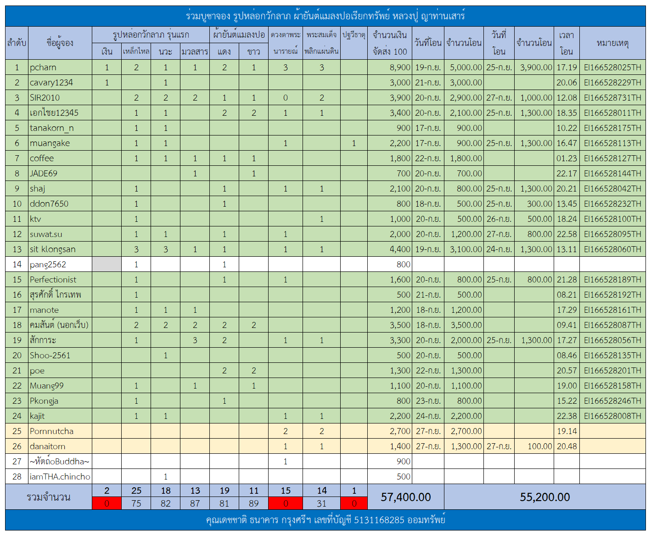651x536 pixels.
Task: Select the 'Pornnutcha' name cell
Action: 60,431
